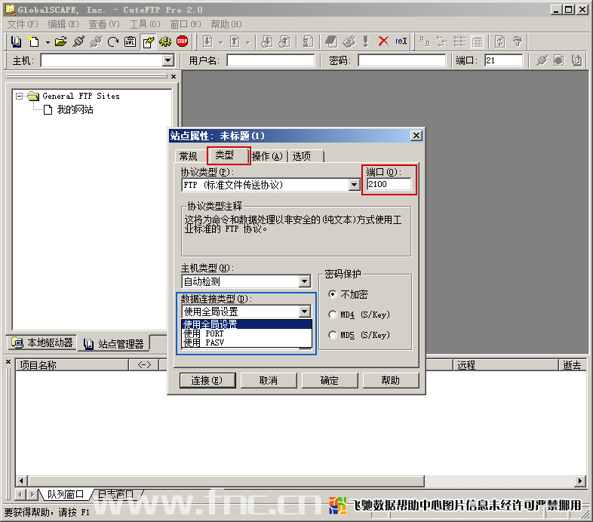Click the Refresh pane toolbar icon
The height and width of the screenshot is (522, 593).
point(500,41)
